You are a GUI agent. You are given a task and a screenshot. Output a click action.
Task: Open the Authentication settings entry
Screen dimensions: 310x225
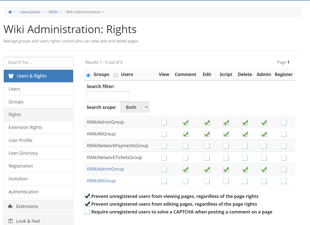point(39,192)
